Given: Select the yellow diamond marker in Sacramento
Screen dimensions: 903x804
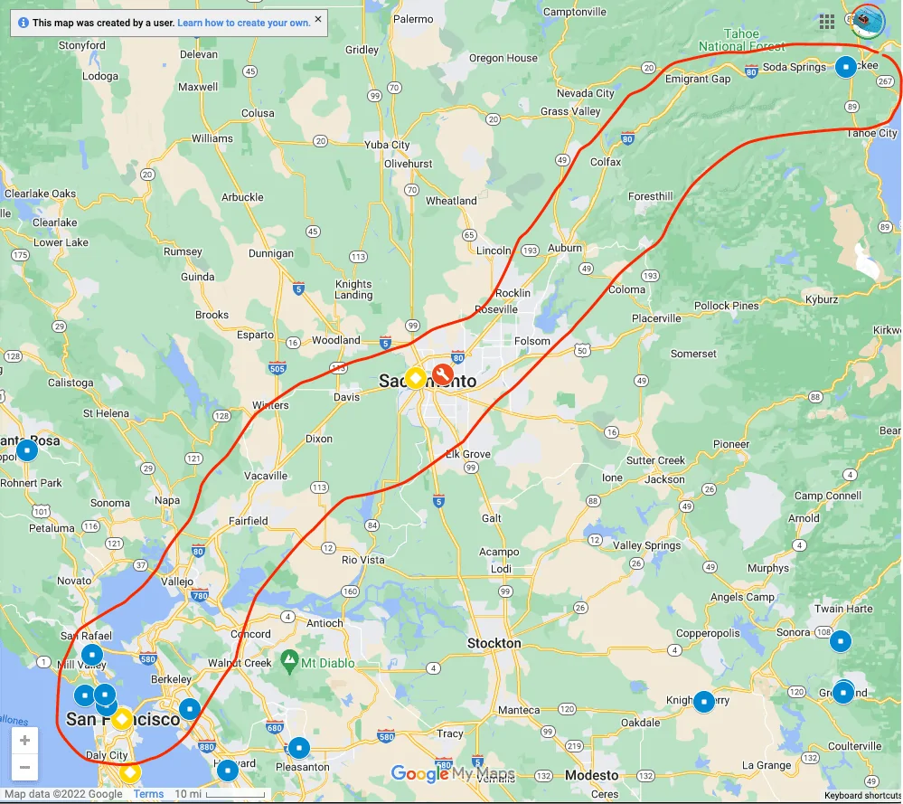Looking at the screenshot, I should (x=415, y=378).
